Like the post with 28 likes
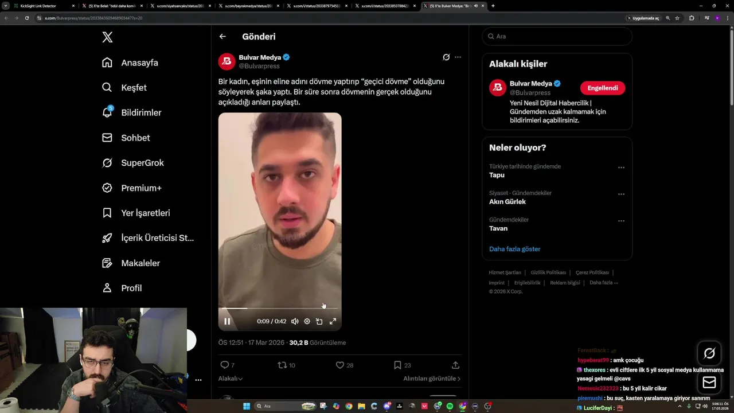Screen dimensions: 734x413 click(x=339, y=365)
